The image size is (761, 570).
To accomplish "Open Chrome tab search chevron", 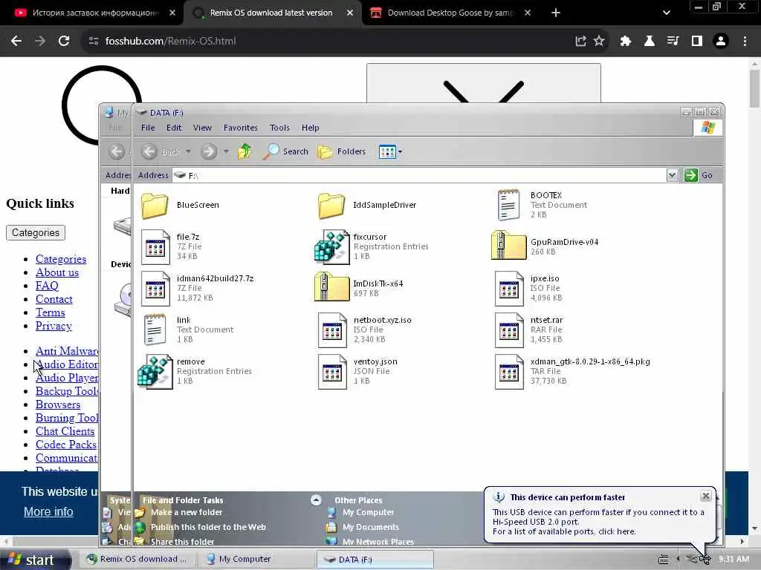I will click(x=667, y=13).
